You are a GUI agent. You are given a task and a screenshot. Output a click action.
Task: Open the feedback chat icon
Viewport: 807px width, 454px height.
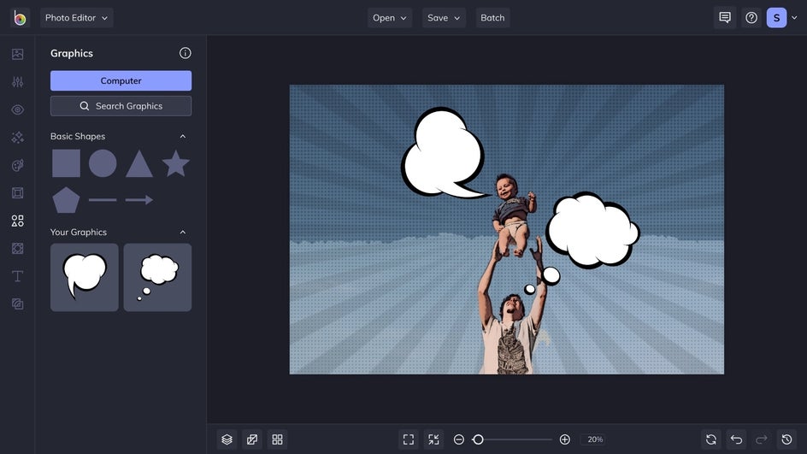(725, 18)
